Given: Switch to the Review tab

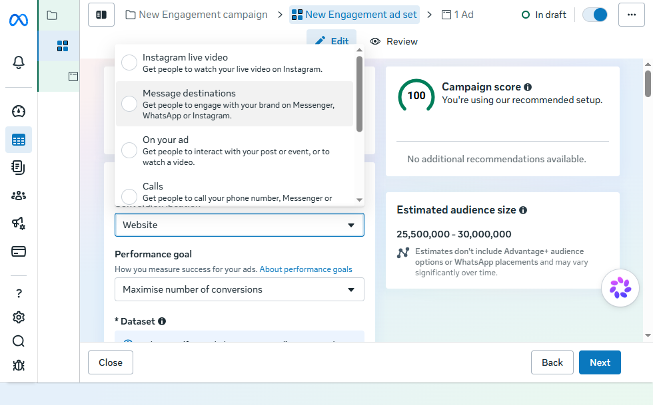Looking at the screenshot, I should tap(394, 41).
